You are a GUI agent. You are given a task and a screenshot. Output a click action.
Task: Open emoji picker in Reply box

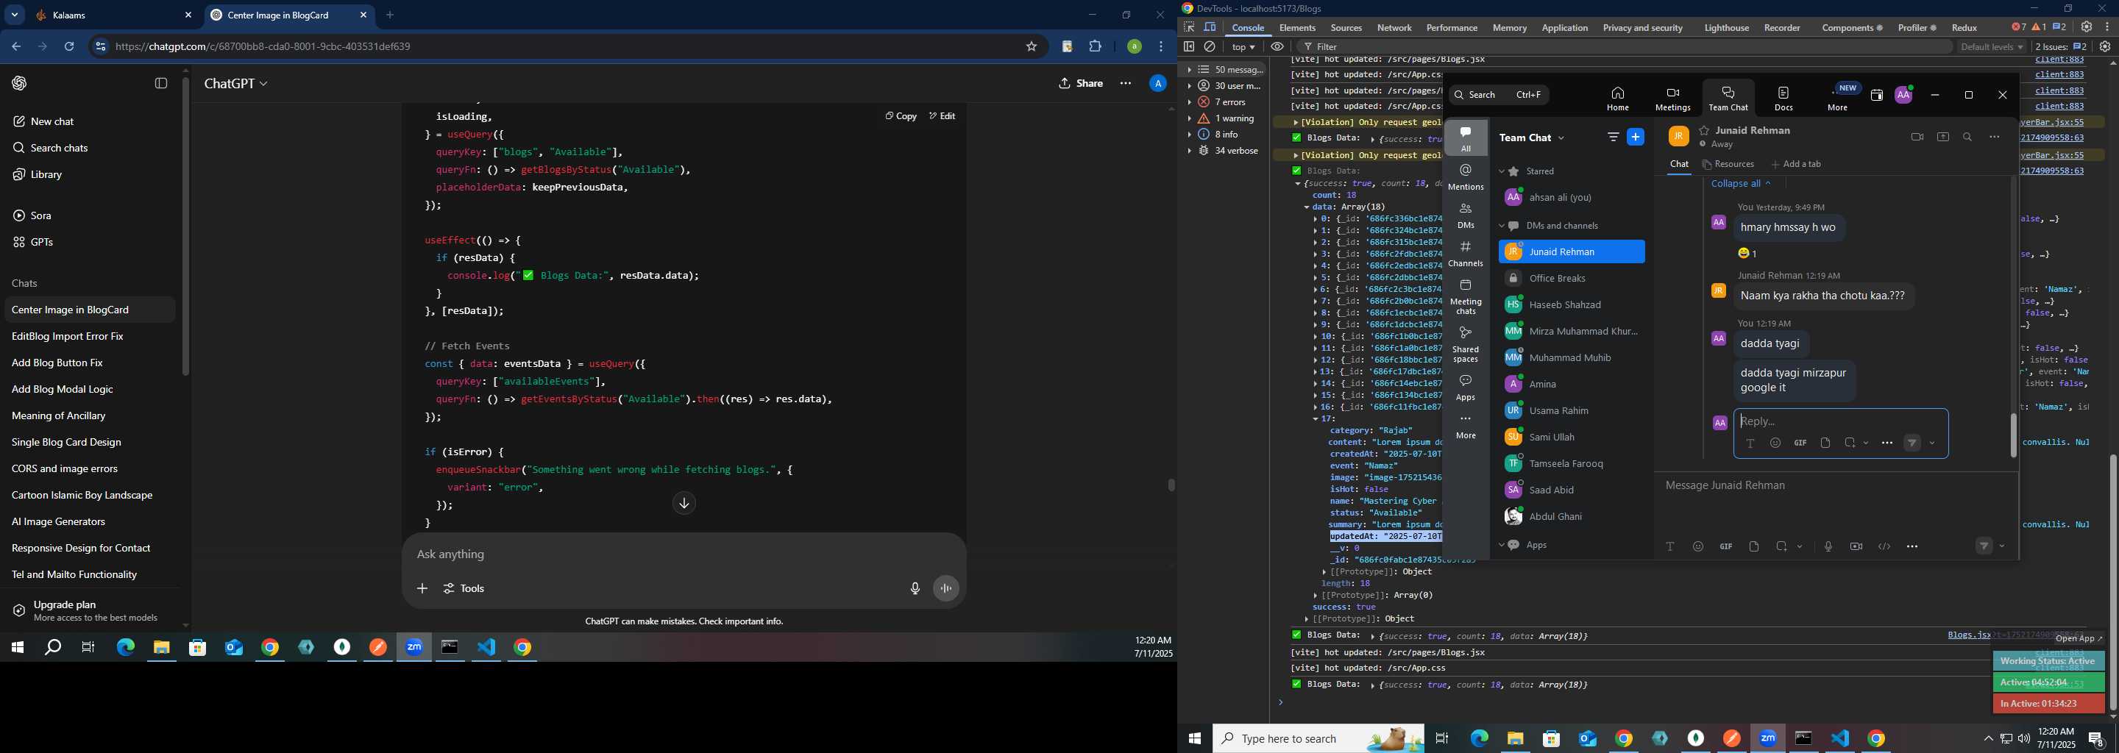[1775, 443]
